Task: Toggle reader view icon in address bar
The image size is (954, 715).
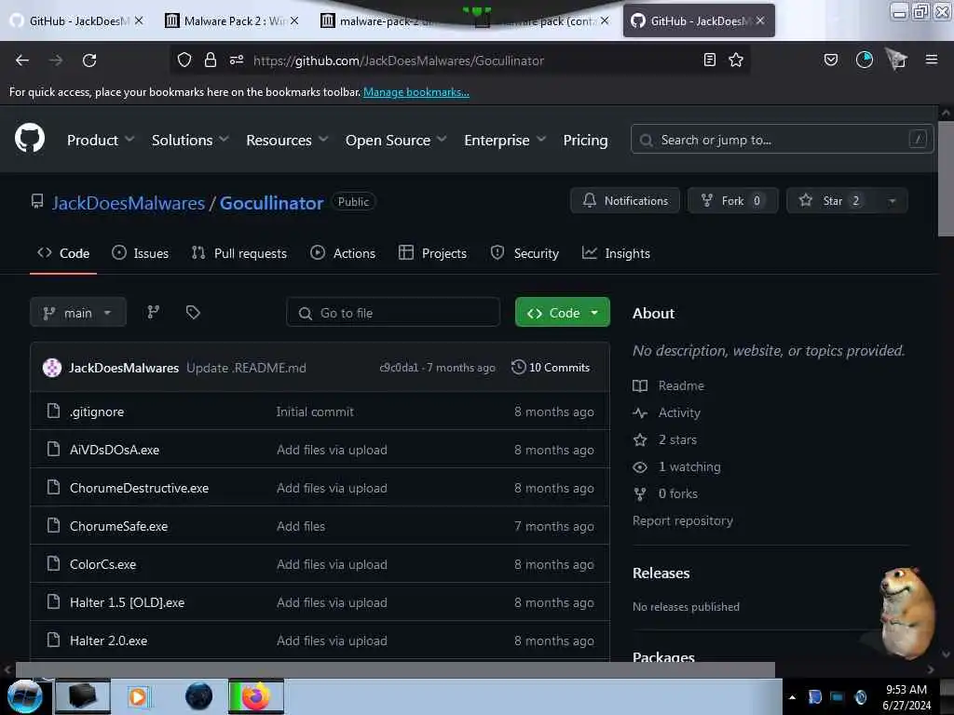Action: click(x=709, y=60)
